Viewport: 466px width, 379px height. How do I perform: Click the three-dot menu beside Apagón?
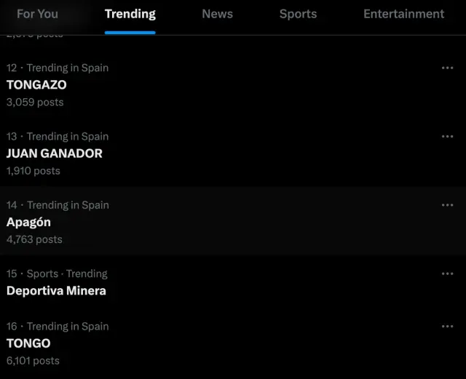click(x=447, y=205)
